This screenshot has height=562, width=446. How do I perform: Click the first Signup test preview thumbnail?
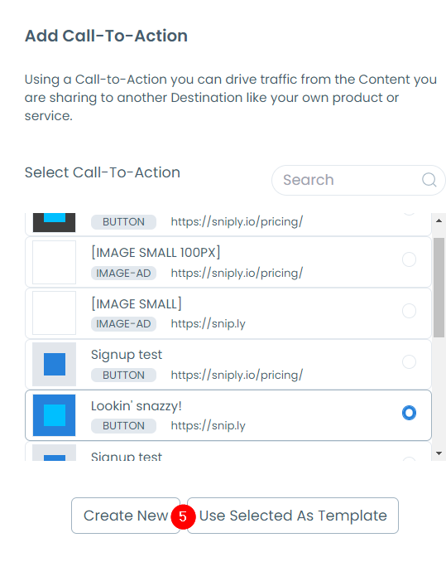[54, 364]
